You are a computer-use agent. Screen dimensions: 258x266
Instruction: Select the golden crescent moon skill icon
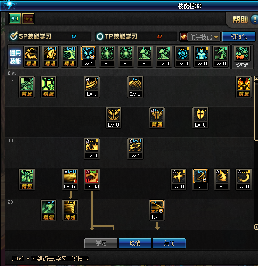(x=244, y=179)
